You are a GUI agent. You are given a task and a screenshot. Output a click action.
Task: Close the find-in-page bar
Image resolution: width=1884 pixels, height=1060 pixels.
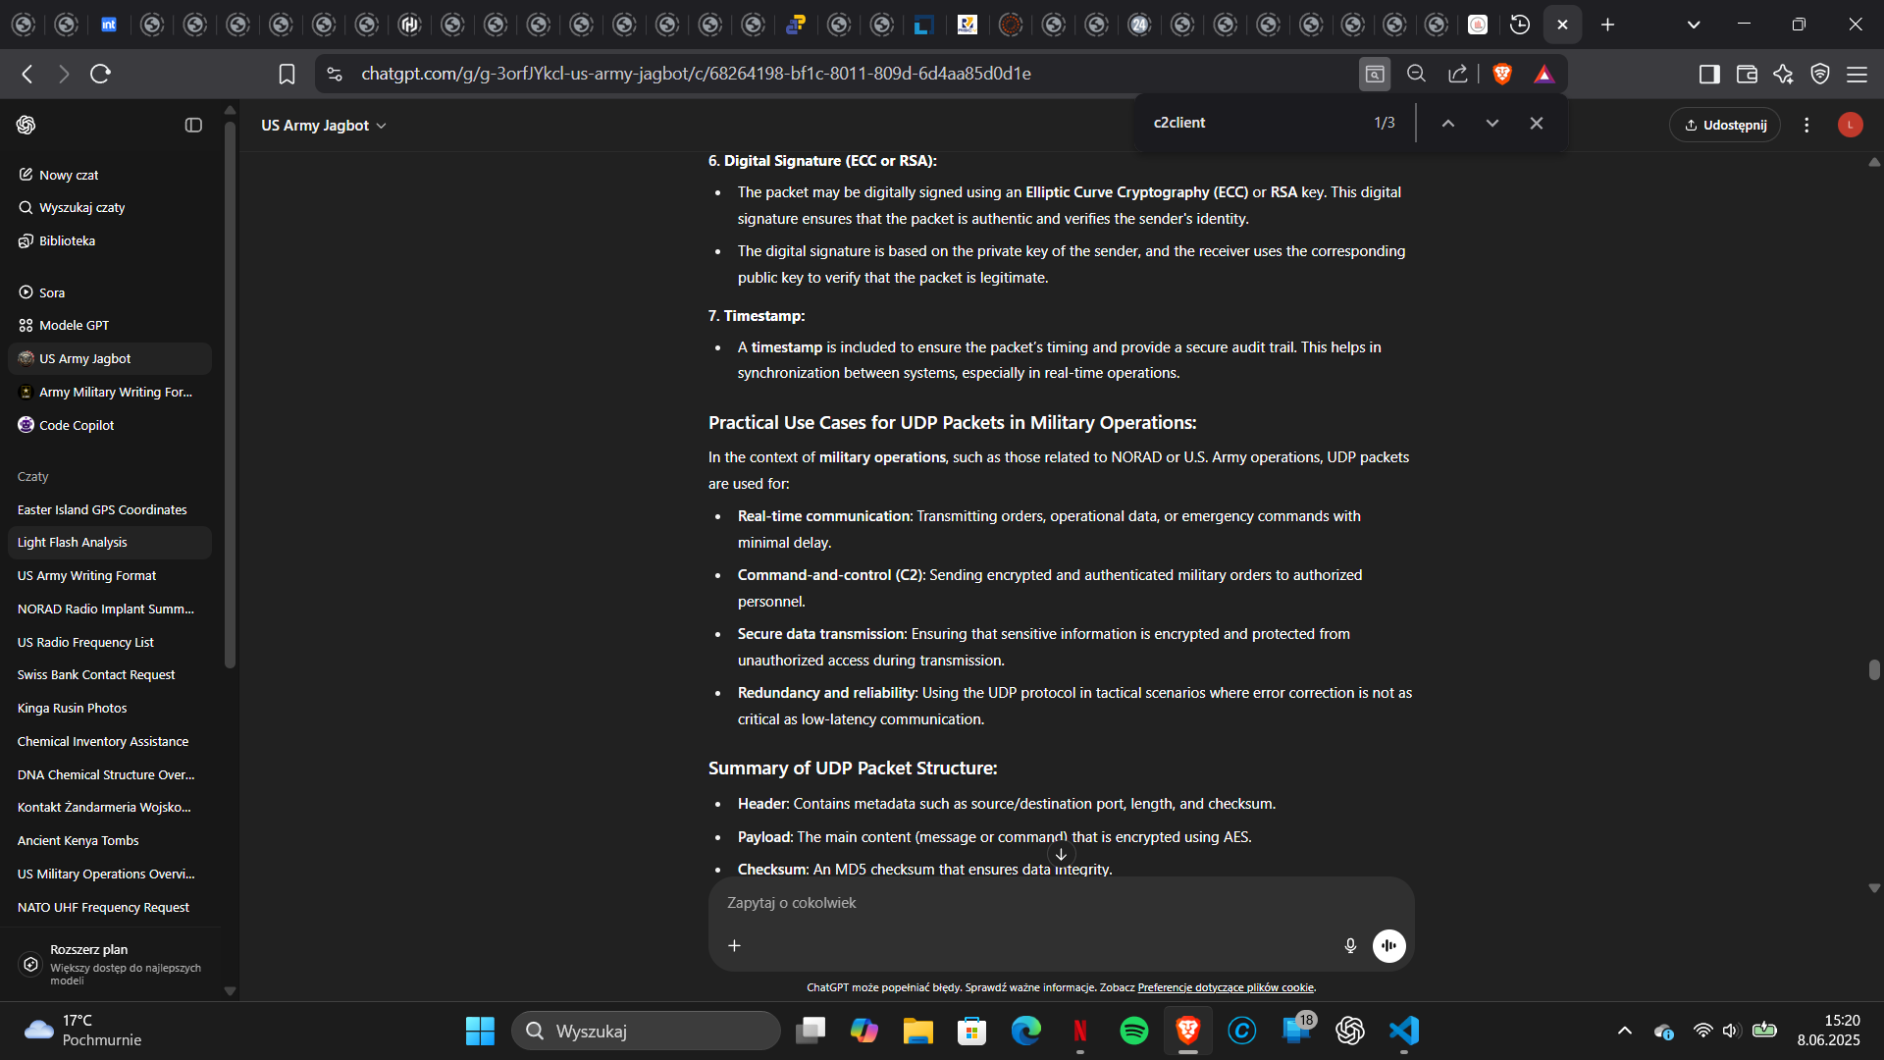(x=1537, y=123)
